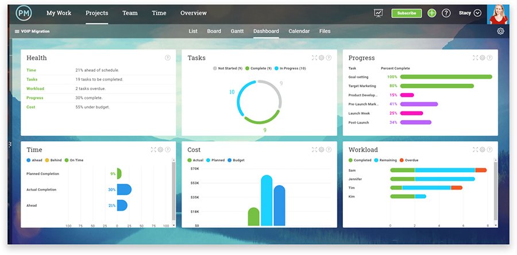Click the Workload link in Health widget
This screenshot has width=517, height=255.
[35, 88]
